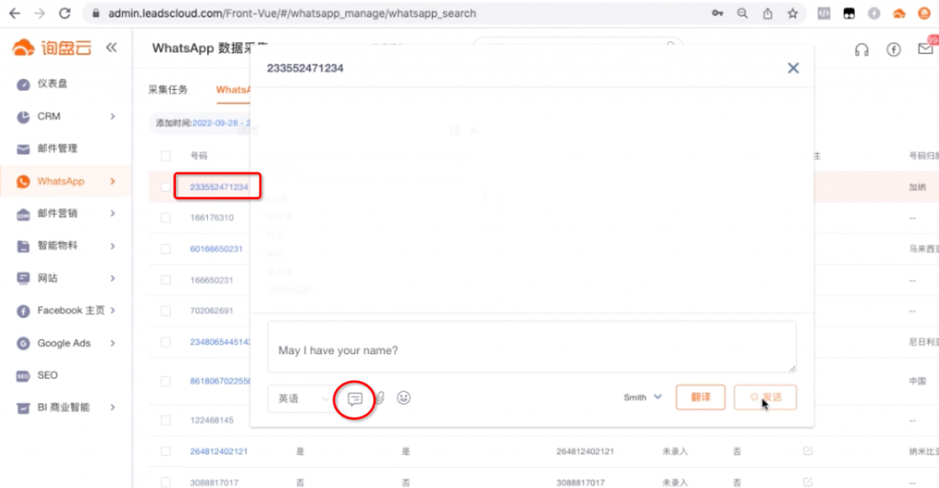939x488 pixels.
Task: Open the quick reply templates icon
Action: click(x=355, y=398)
